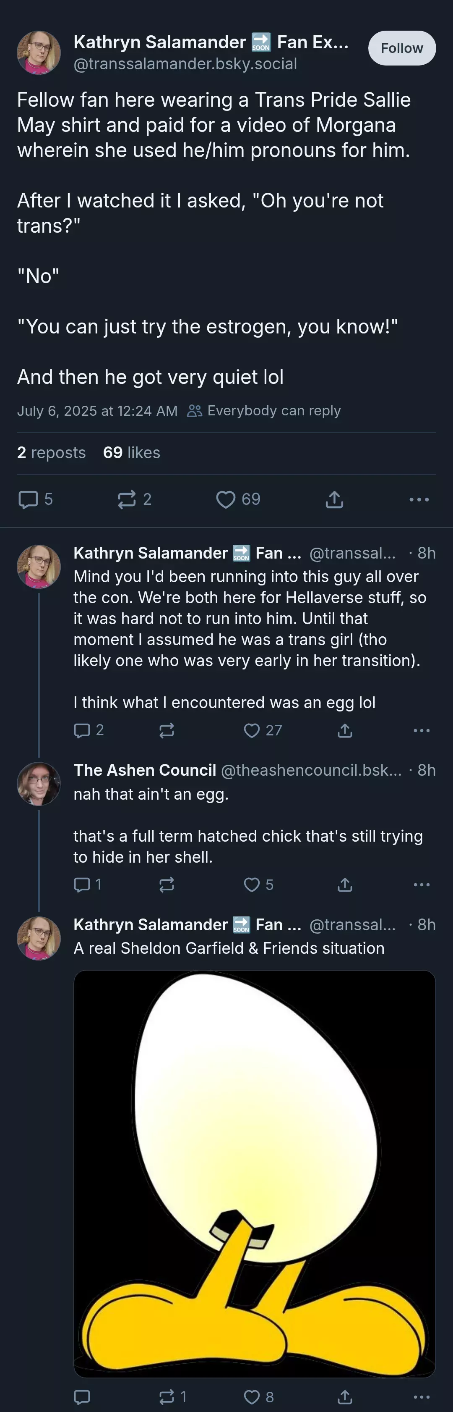Share The Ashen Council's comment
The width and height of the screenshot is (453, 1412).
345,884
